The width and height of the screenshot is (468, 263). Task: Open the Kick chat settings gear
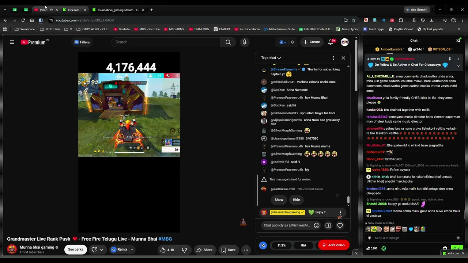click(445, 248)
